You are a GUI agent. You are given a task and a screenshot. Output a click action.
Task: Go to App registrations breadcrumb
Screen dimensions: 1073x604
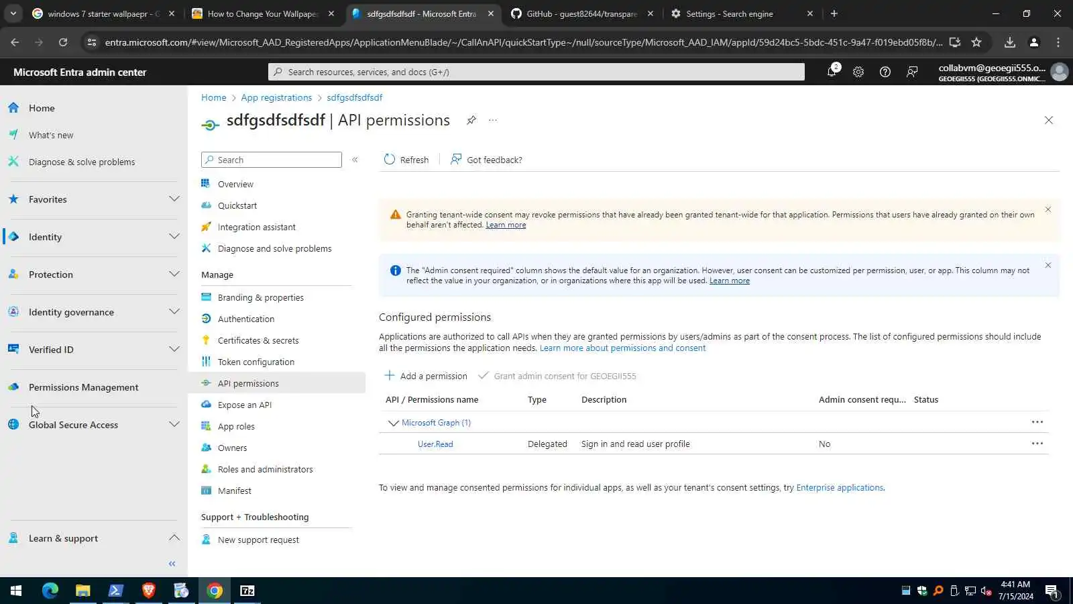coord(276,97)
